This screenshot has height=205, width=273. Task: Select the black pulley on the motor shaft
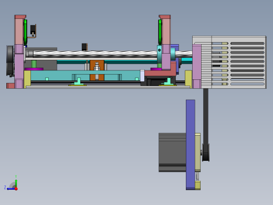(x=206, y=152)
